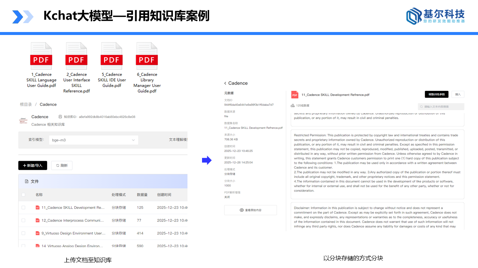Click the copy icon beside 知识库ID

(60, 117)
